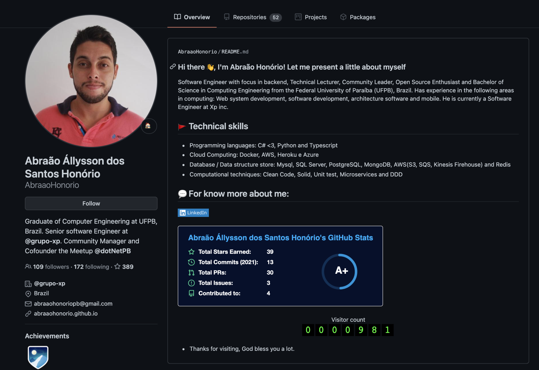Click the home status emoji badge on avatar
The height and width of the screenshot is (370, 539).
[149, 126]
